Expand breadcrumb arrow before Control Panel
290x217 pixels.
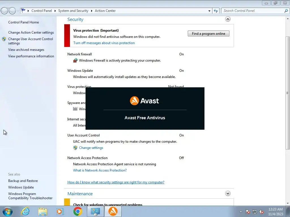[x=28, y=11]
